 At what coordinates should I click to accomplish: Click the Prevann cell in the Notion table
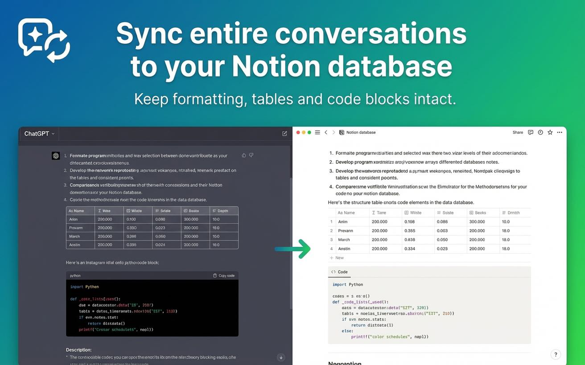[352, 231]
